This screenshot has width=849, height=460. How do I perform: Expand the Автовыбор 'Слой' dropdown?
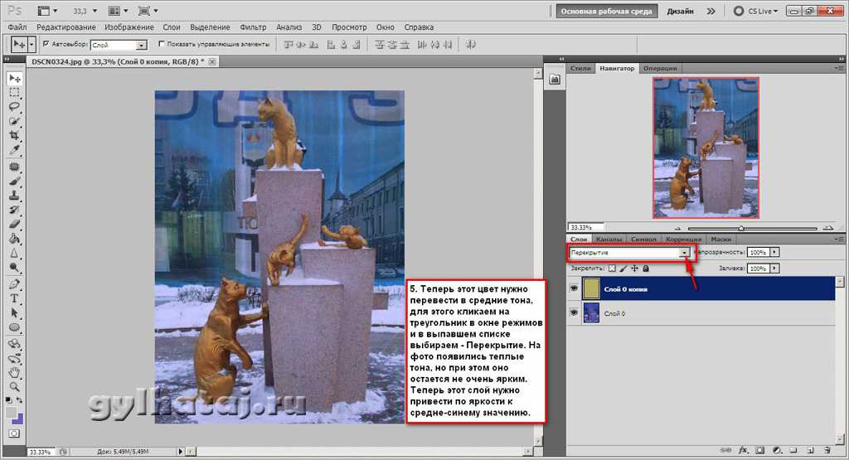[141, 45]
